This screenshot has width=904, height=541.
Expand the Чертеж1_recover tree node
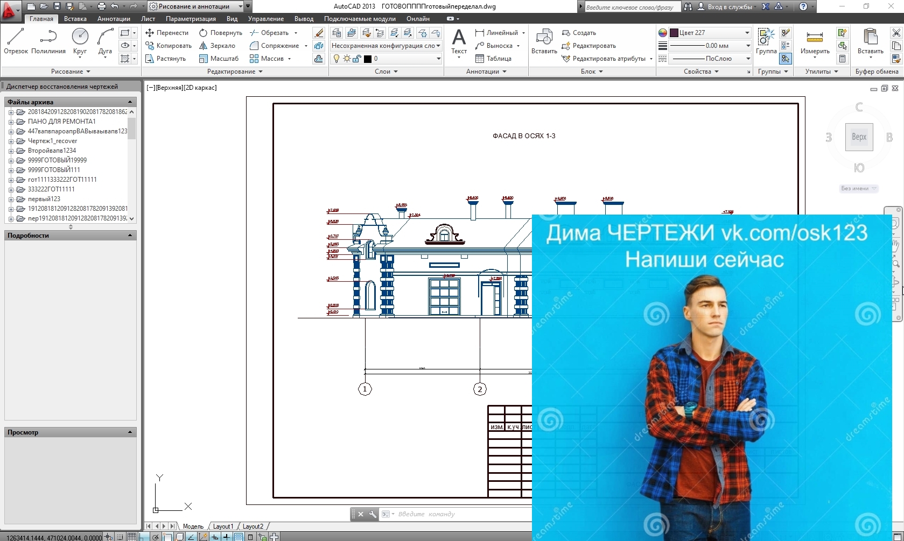[x=11, y=141]
